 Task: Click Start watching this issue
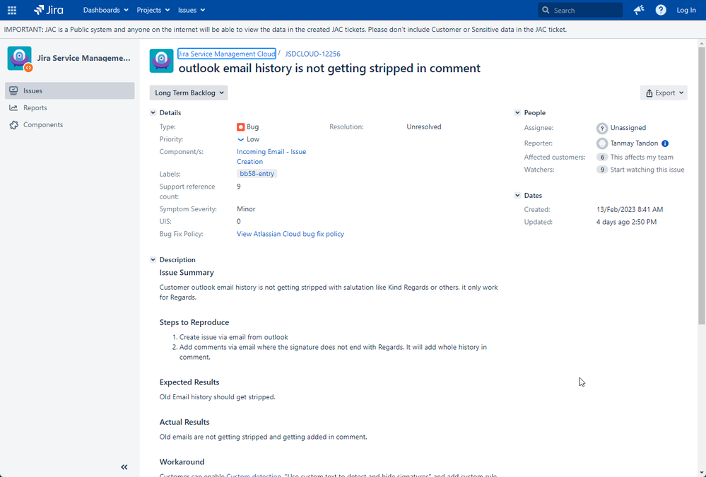pos(647,170)
